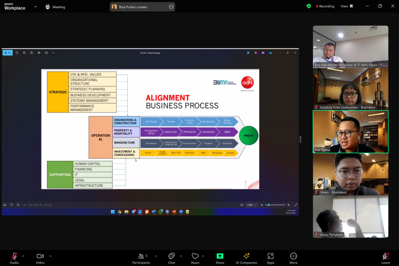Screen dimensions: 399x266
Task: Expand video options chevron
Action: pyautogui.click(x=50, y=256)
